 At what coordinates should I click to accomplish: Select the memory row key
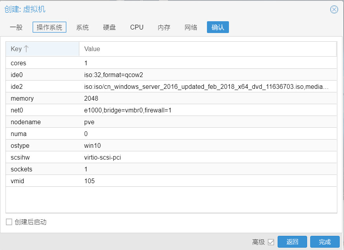22,98
